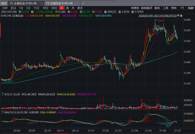
Task: Click the 振3.45% amplitude value
Action: (x=124, y=12)
